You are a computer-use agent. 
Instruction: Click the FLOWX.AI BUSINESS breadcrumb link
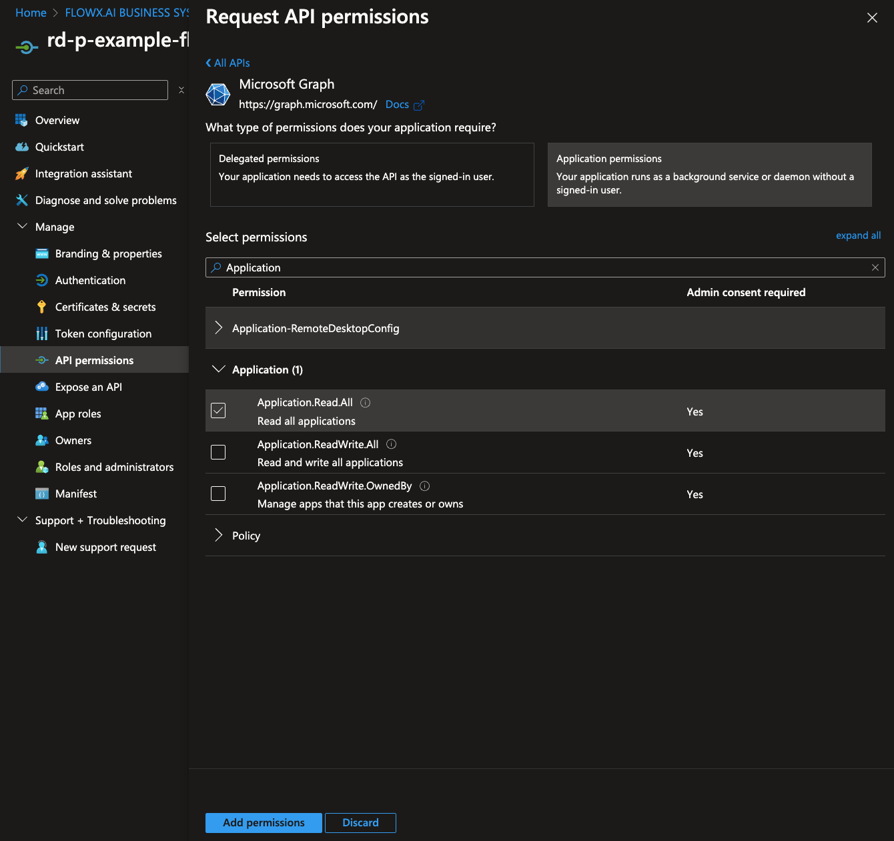coord(127,13)
